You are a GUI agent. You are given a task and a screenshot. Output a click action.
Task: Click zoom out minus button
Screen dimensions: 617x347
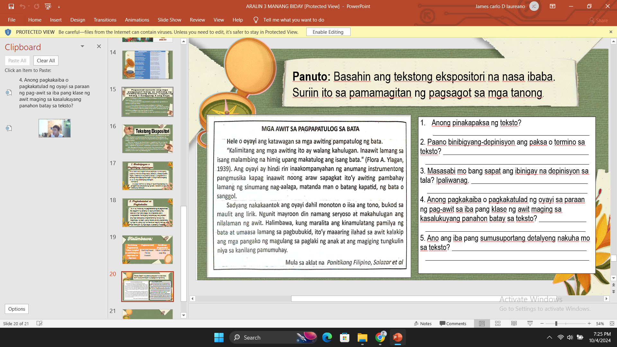542,323
